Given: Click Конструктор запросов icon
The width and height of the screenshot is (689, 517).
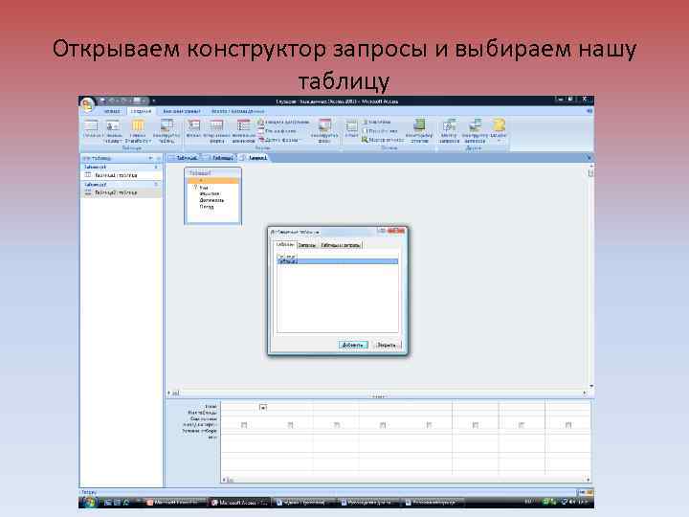Looking at the screenshot, I should pyautogui.click(x=475, y=130).
